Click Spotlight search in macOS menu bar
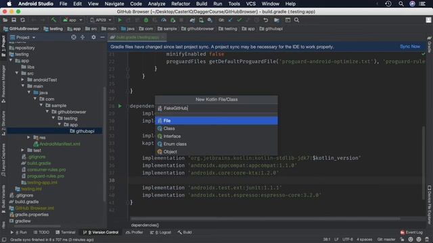The width and height of the screenshot is (433, 243). [401, 4]
